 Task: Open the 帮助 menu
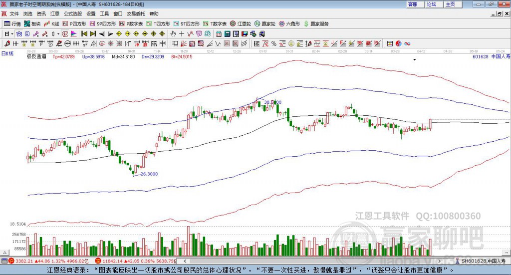coord(154,13)
